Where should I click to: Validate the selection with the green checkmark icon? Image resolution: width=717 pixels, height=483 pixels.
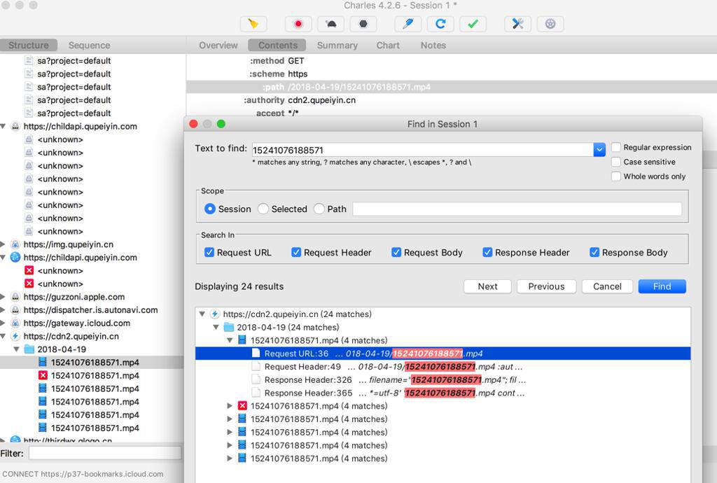coord(473,24)
